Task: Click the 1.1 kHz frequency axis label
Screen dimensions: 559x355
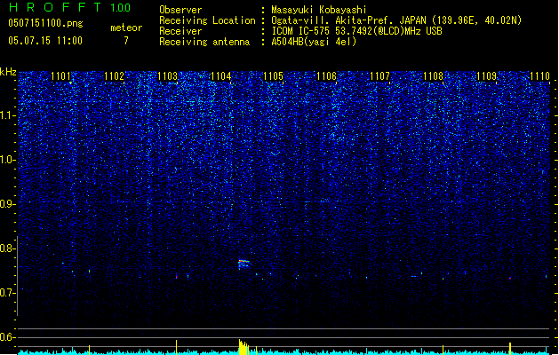Action: (x=7, y=115)
